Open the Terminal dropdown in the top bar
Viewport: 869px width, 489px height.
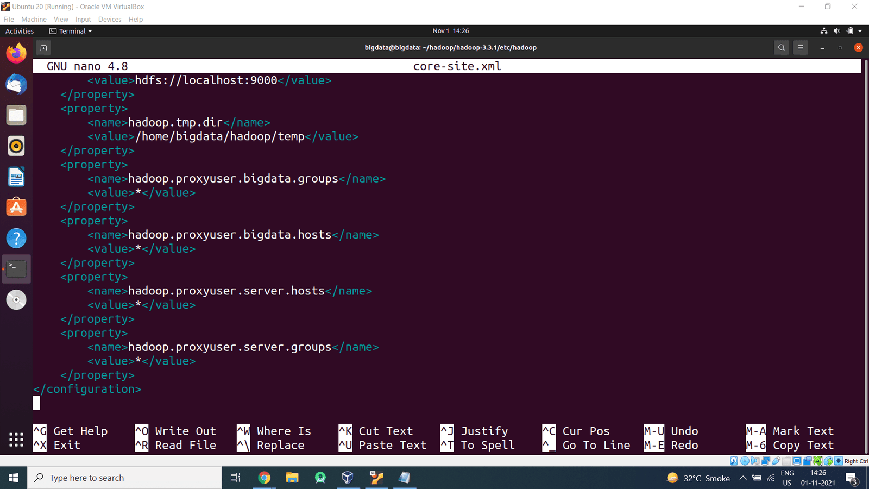click(x=70, y=31)
